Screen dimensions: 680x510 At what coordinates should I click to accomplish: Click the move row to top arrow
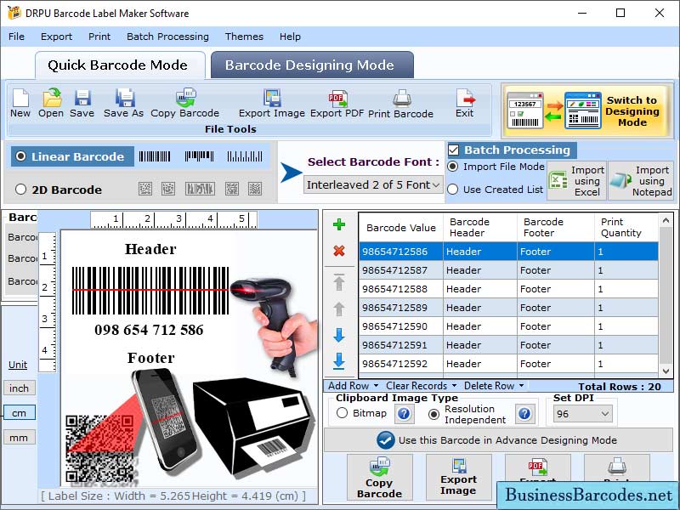[339, 282]
